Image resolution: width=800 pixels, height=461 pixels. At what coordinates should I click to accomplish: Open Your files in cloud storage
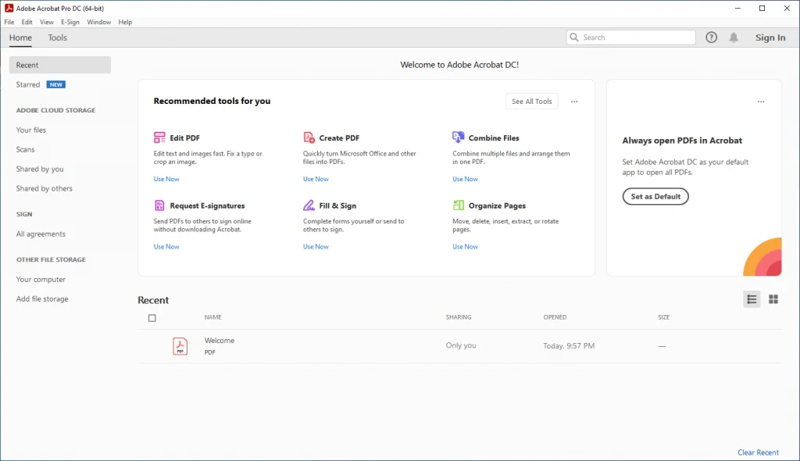[x=31, y=130]
